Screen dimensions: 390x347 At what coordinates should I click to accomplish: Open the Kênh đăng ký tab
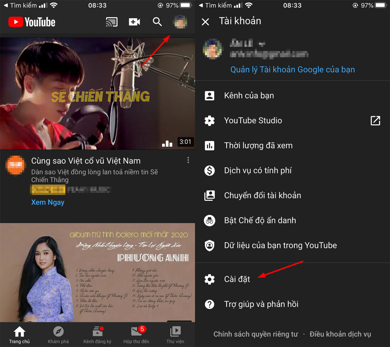coord(97,334)
